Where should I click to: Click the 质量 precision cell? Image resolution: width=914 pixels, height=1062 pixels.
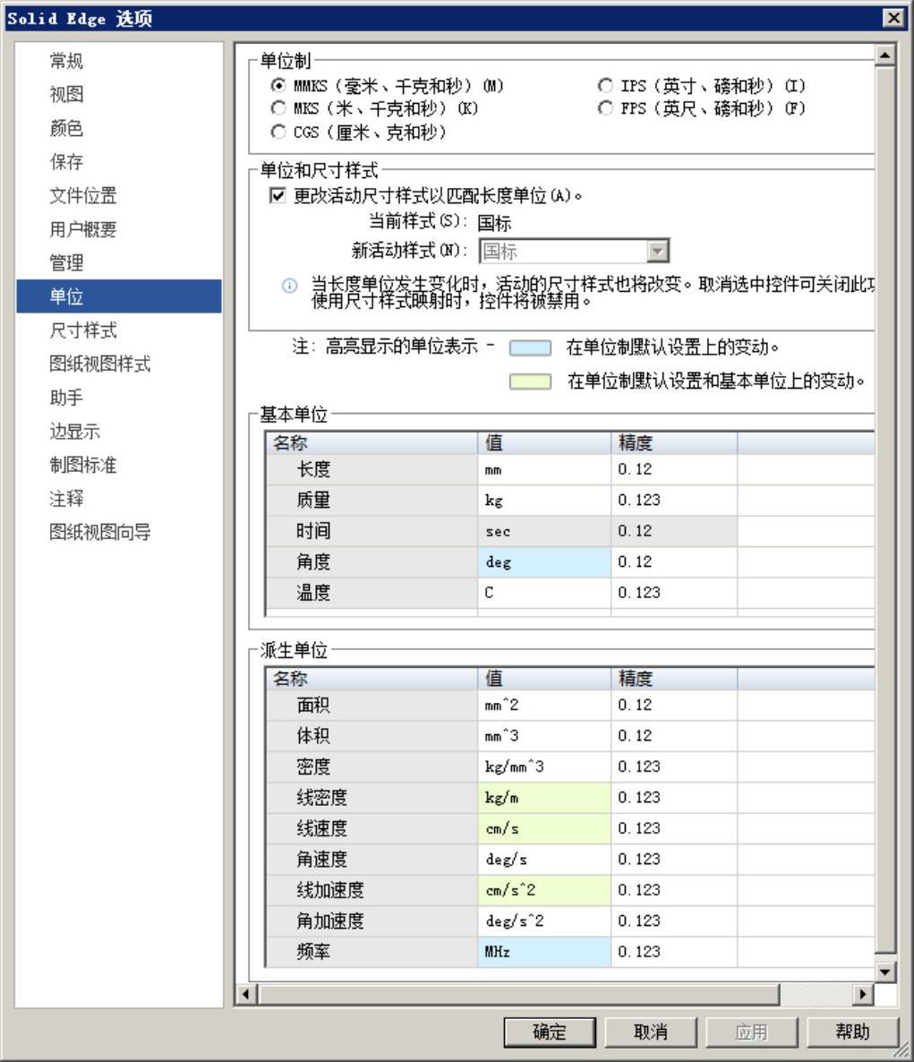pyautogui.click(x=674, y=501)
